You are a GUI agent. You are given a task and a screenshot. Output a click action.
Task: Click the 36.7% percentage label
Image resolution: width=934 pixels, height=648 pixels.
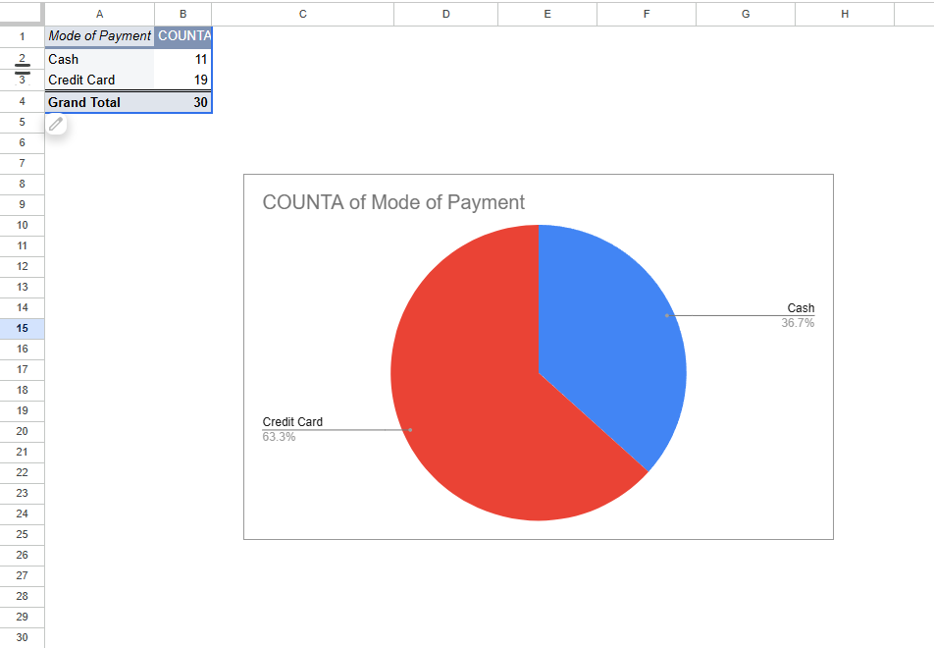798,323
